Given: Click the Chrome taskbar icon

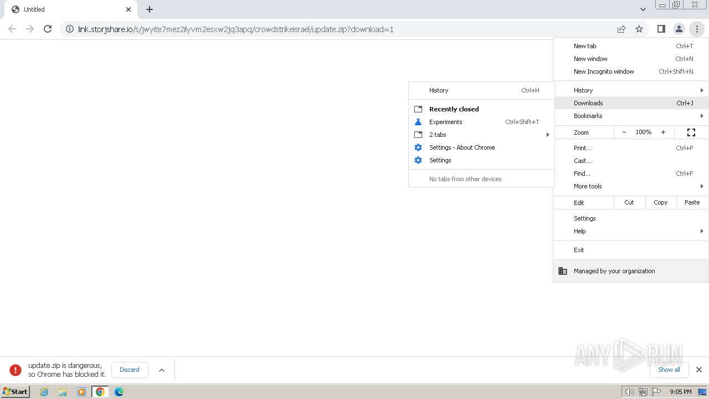Looking at the screenshot, I should click(100, 392).
